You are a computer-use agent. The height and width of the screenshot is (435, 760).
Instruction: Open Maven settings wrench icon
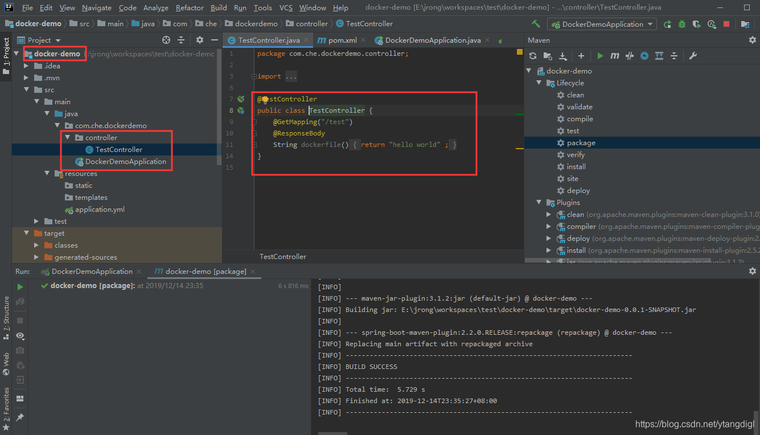coord(693,56)
